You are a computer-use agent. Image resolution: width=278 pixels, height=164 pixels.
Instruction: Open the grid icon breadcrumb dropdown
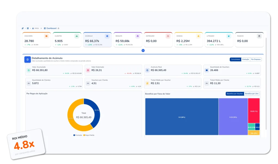[x=28, y=28]
